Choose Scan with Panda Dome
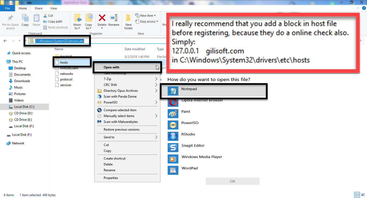The height and width of the screenshot is (198, 367). [x=127, y=97]
